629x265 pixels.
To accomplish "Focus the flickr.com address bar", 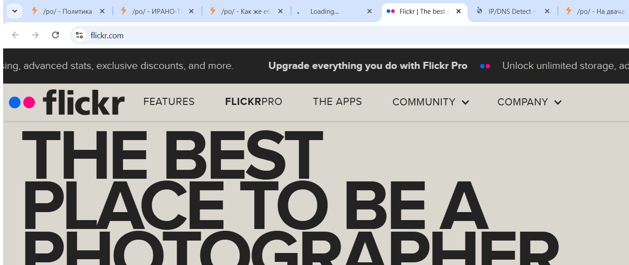I will 350,35.
